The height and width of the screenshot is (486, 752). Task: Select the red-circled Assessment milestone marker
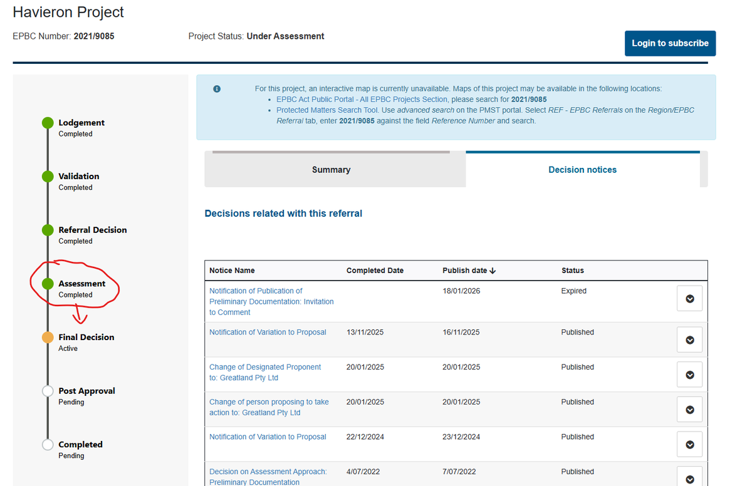click(x=48, y=283)
